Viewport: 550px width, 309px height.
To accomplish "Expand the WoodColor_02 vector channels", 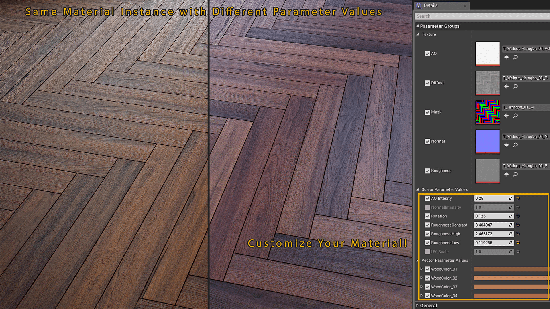I will click(421, 278).
